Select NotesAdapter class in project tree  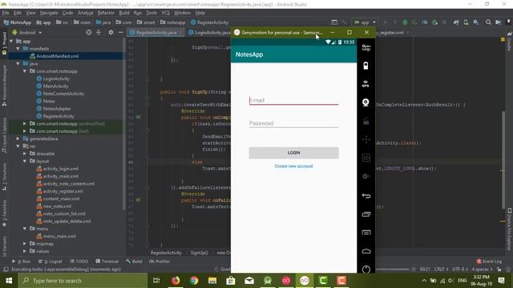tap(57, 109)
